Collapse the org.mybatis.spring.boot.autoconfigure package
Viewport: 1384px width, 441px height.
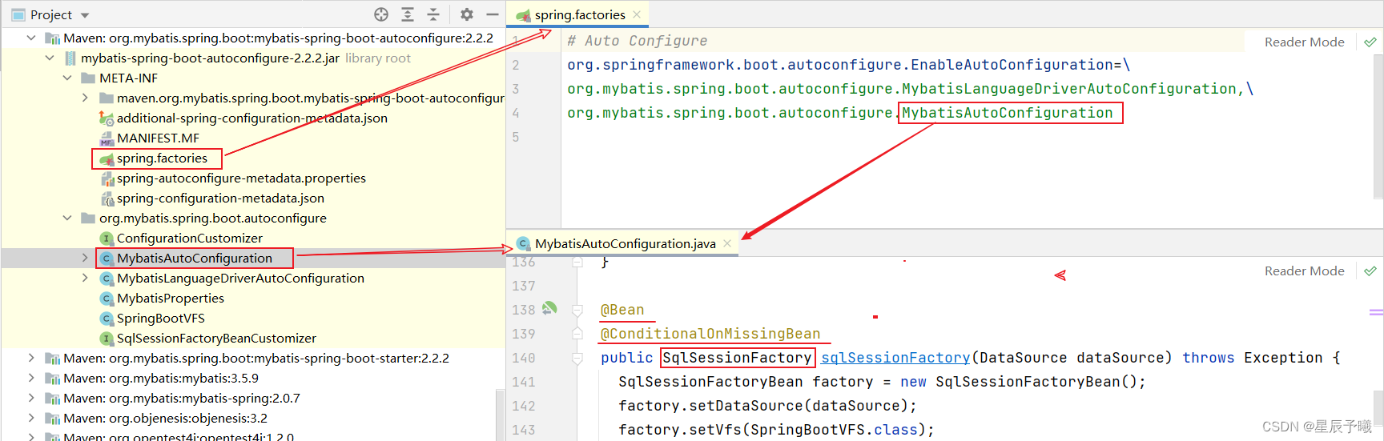pos(67,218)
